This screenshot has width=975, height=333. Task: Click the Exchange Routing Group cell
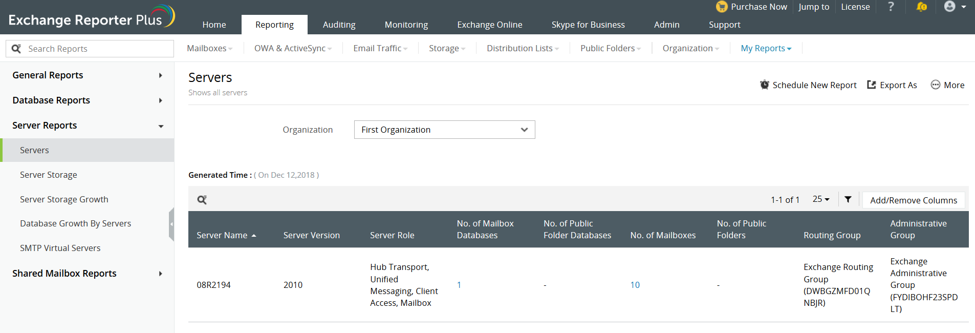(838, 285)
